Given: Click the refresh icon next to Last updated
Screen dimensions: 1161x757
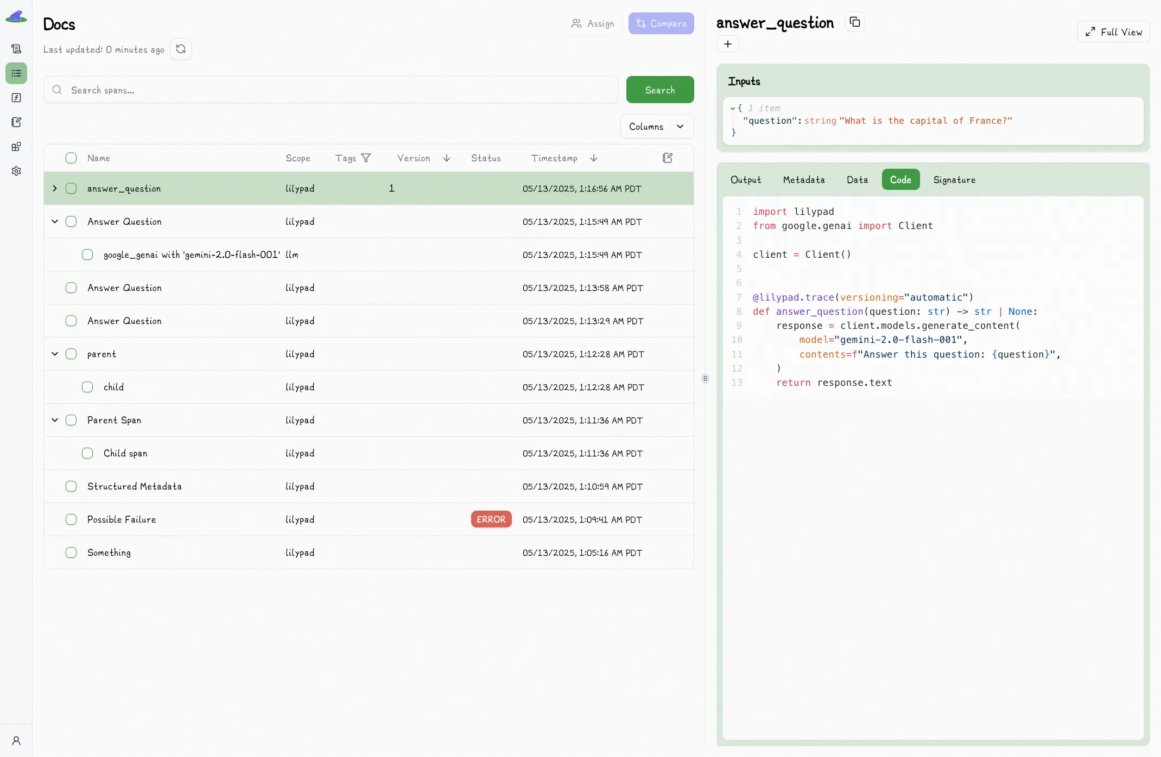Looking at the screenshot, I should [181, 49].
